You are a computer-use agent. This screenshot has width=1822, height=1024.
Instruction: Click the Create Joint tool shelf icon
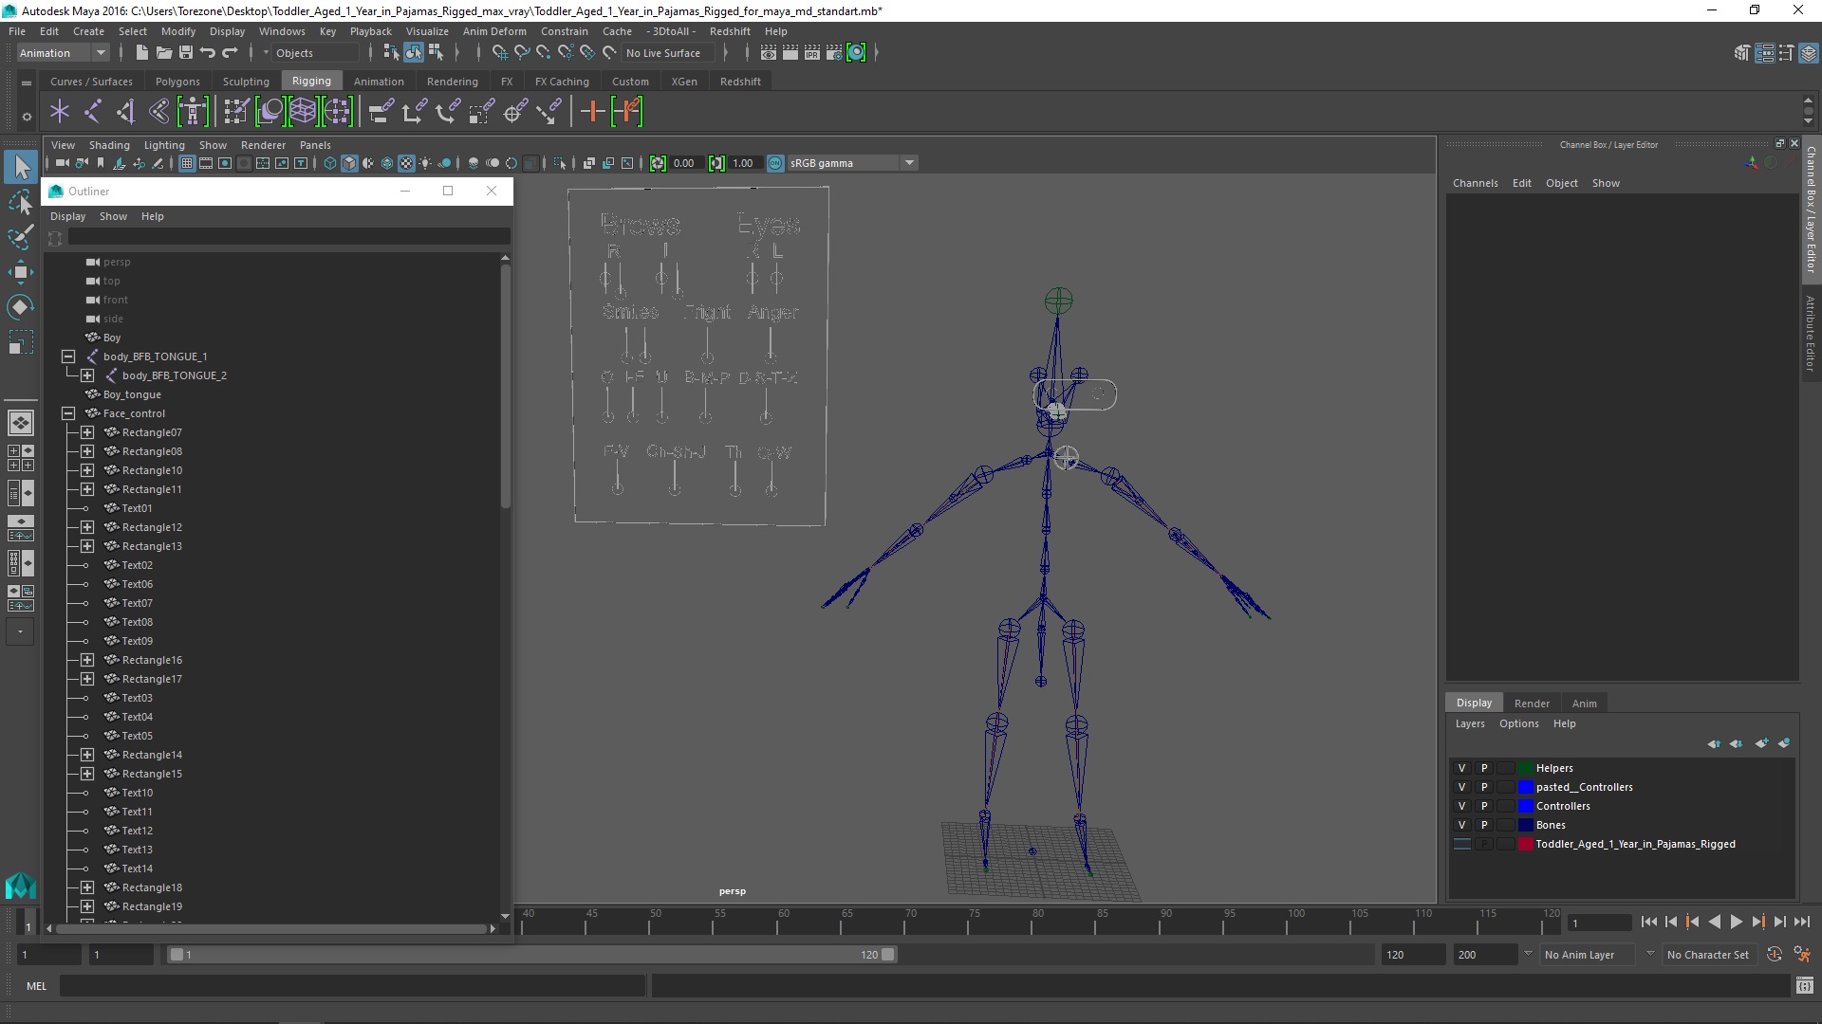click(92, 112)
